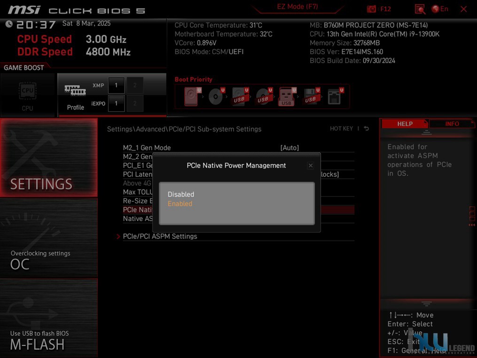Select the M2_1 Gen Mode row

(x=239, y=148)
